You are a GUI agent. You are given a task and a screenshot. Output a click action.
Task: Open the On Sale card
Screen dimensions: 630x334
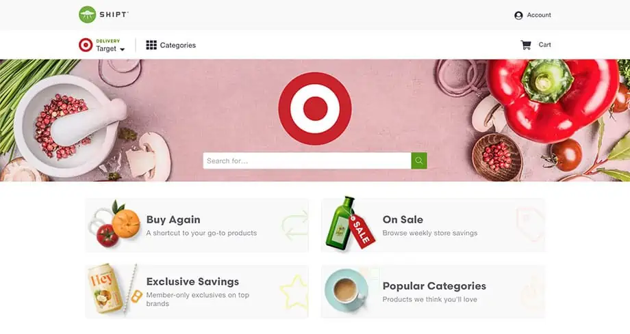[x=433, y=225]
